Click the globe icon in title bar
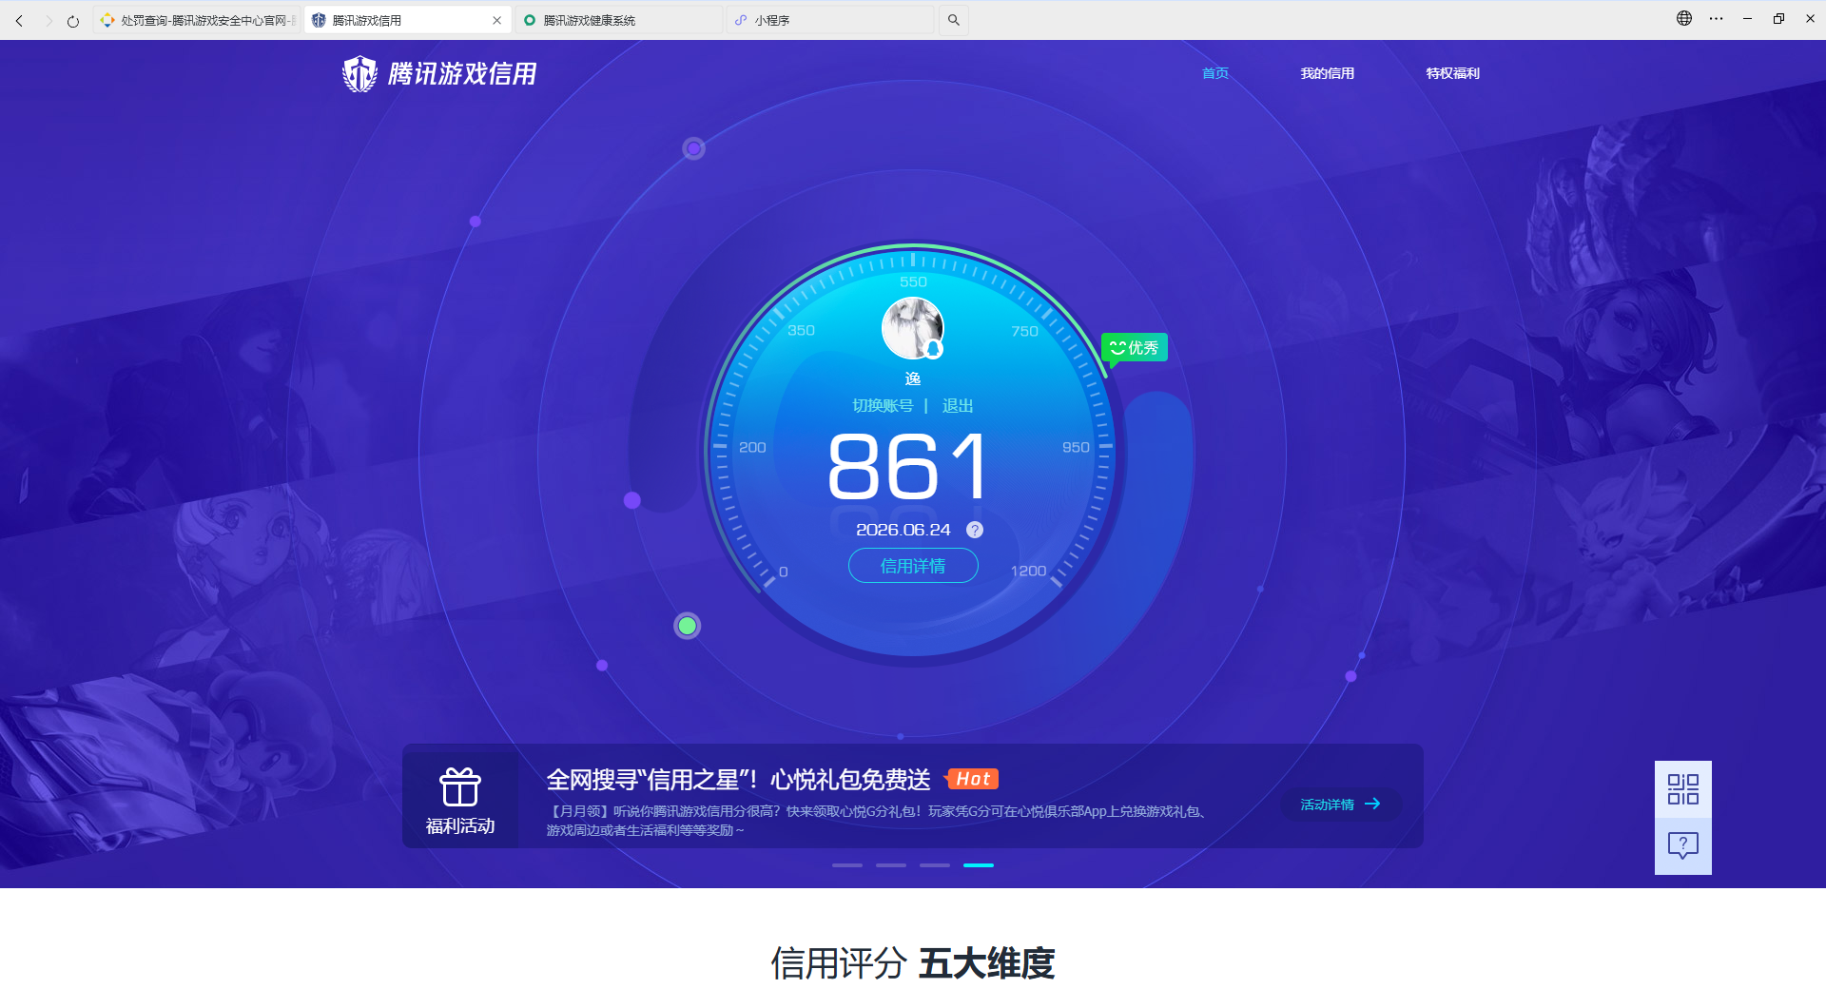1826x989 pixels. click(1684, 18)
